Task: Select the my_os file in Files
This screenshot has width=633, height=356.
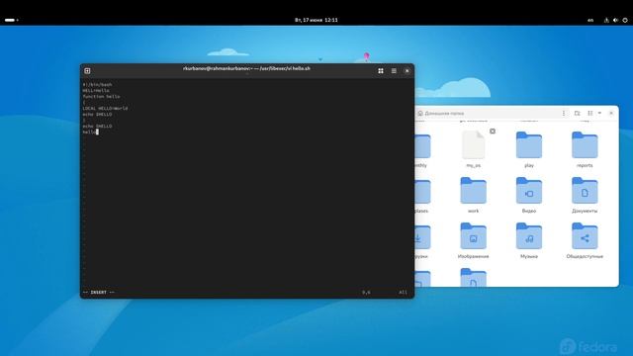Action: 473,148
